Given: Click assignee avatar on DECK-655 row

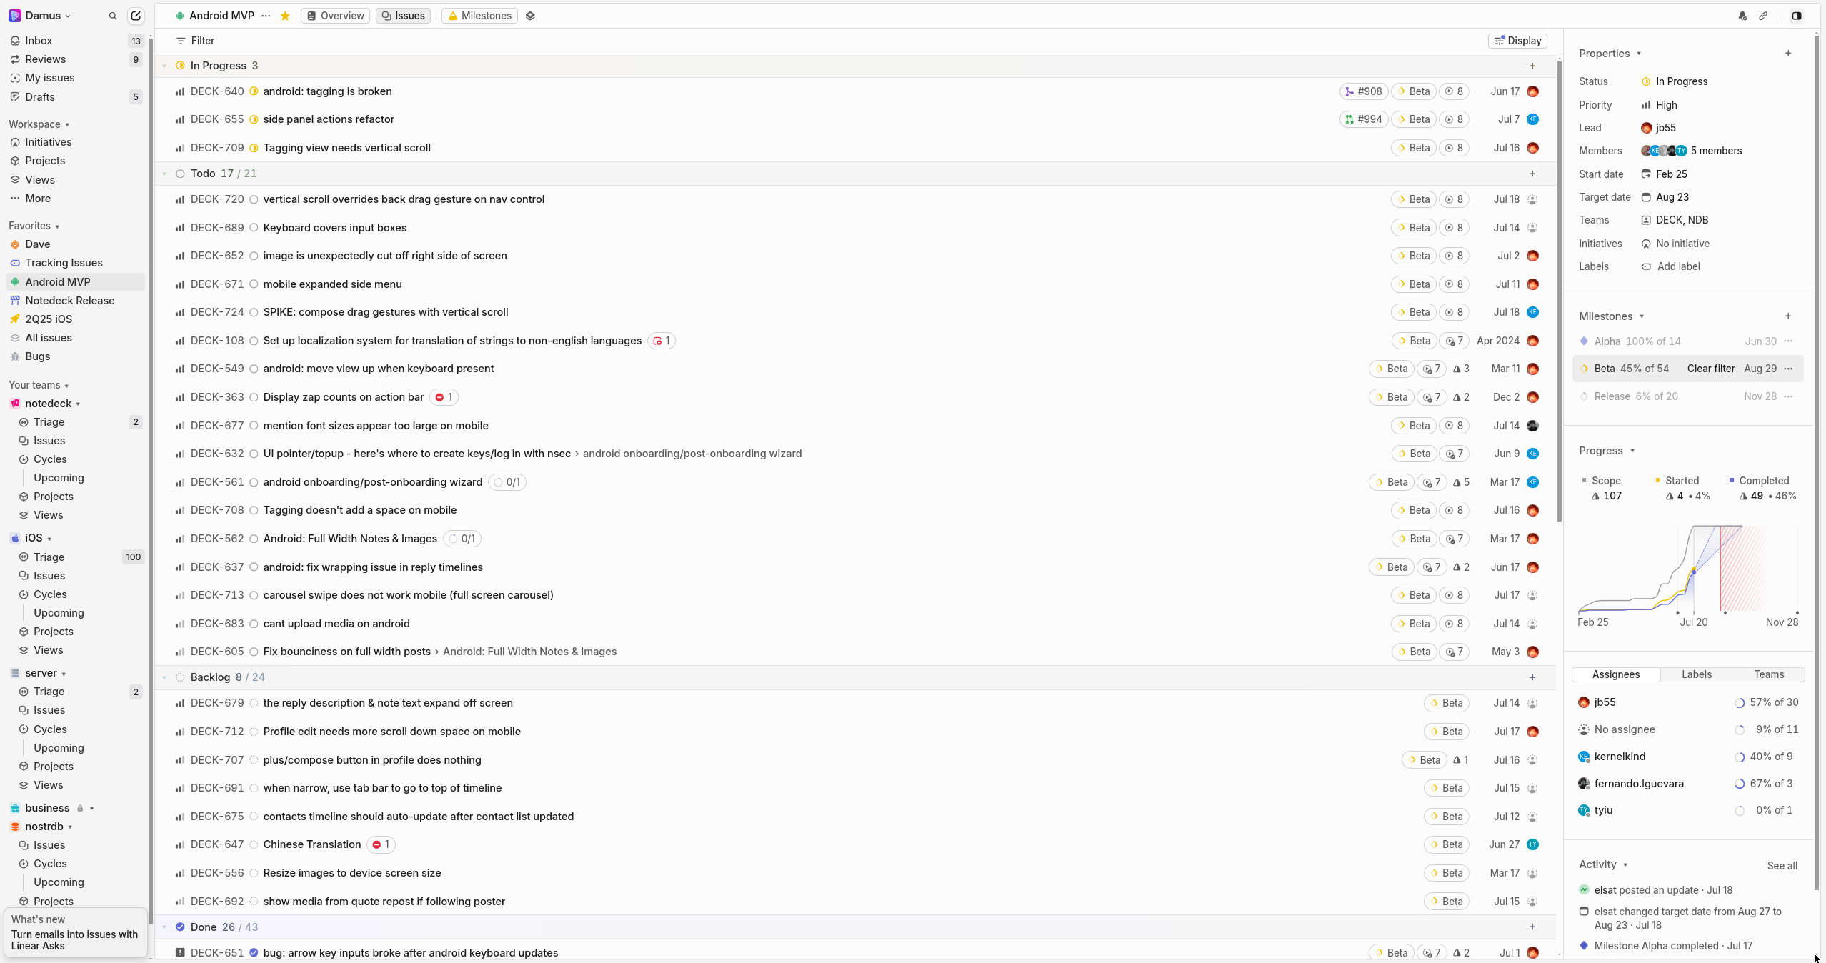Looking at the screenshot, I should (x=1532, y=119).
